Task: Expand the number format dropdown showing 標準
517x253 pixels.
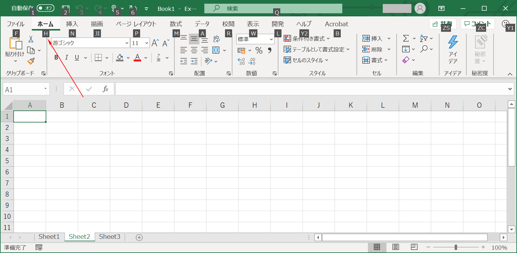Action: coord(271,39)
